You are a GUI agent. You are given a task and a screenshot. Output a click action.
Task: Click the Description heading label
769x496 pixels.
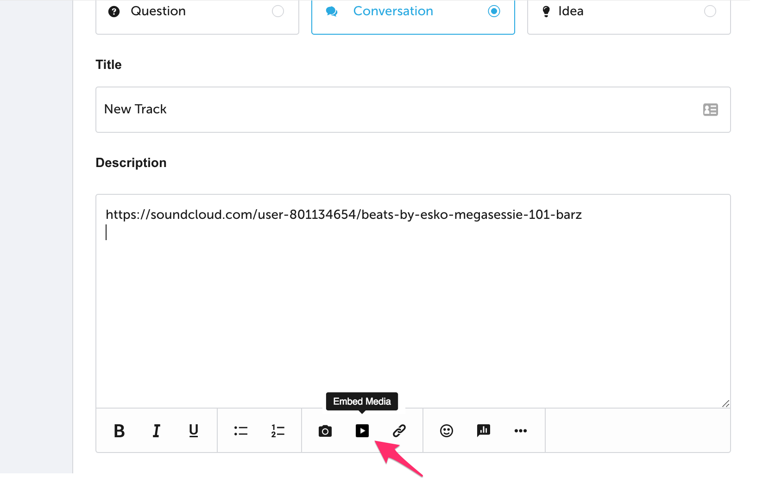pyautogui.click(x=131, y=163)
